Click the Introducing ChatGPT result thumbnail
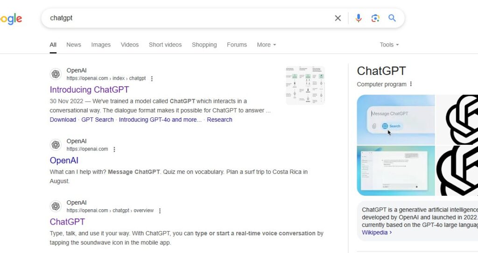The width and height of the screenshot is (478, 253). tap(305, 85)
